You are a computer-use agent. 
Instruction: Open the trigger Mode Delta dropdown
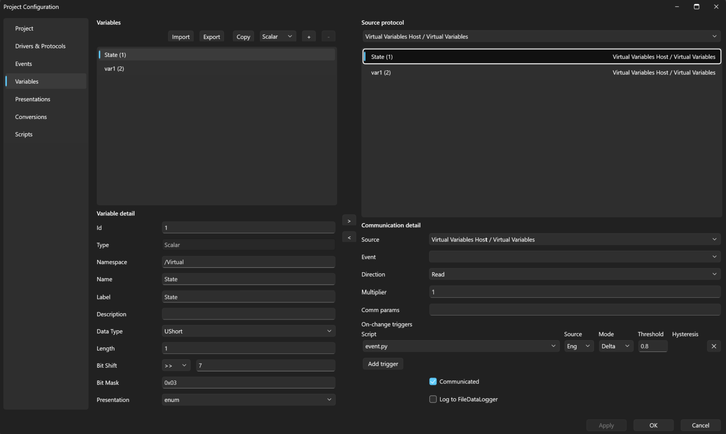615,347
